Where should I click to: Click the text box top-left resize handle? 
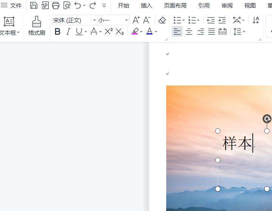coord(218,131)
